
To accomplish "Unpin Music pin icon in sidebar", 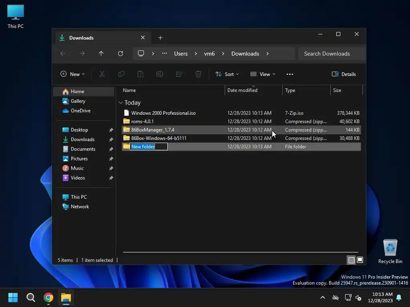I will point(111,168).
